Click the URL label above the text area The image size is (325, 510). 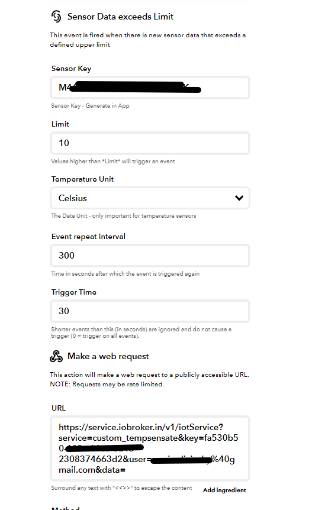[59, 408]
